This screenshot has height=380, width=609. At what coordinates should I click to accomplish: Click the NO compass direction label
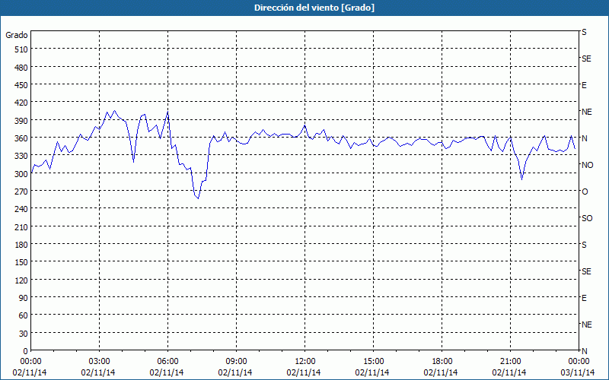(587, 165)
